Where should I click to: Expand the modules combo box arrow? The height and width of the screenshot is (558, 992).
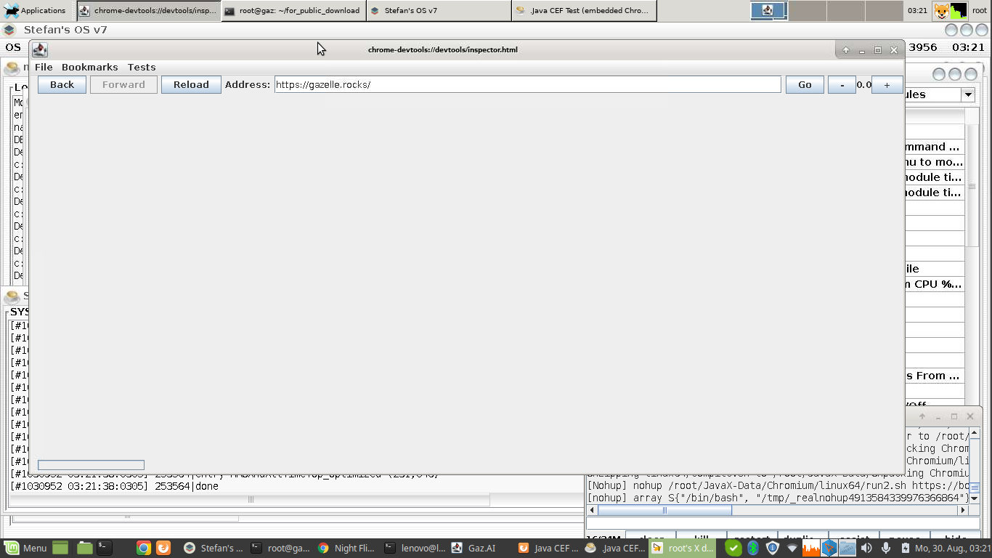click(x=967, y=94)
